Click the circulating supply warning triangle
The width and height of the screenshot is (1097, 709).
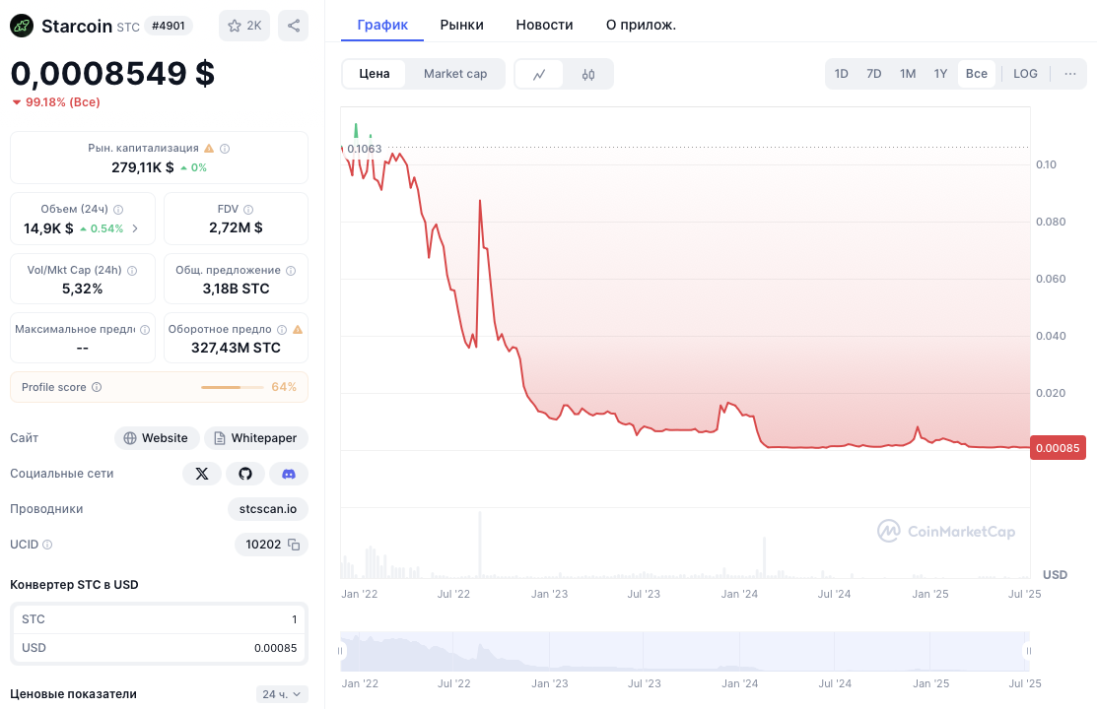click(298, 329)
